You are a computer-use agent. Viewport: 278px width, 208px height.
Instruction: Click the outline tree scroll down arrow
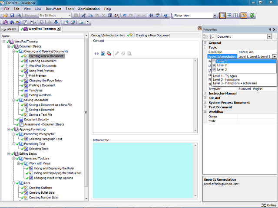click(x=86, y=198)
